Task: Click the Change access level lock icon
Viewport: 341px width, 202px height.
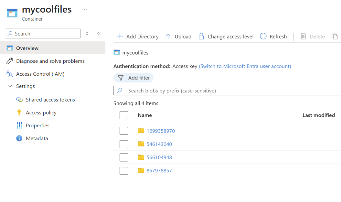Action: coord(201,37)
